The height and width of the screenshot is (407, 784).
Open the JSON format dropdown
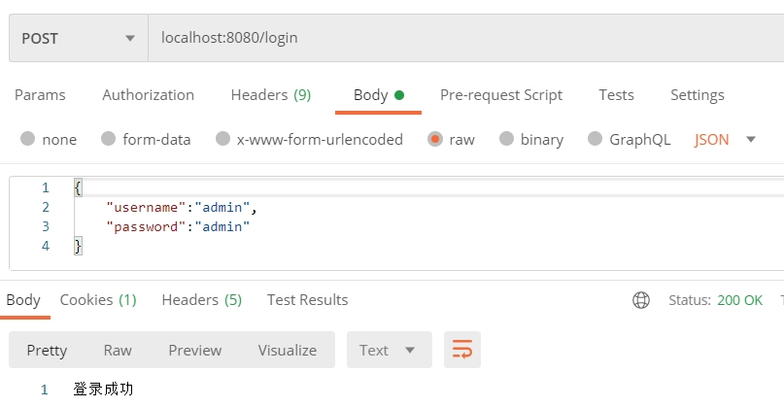pyautogui.click(x=725, y=140)
